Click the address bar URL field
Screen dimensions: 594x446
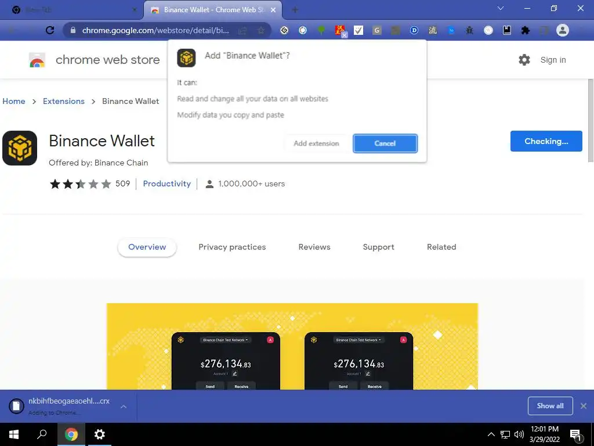click(x=155, y=30)
